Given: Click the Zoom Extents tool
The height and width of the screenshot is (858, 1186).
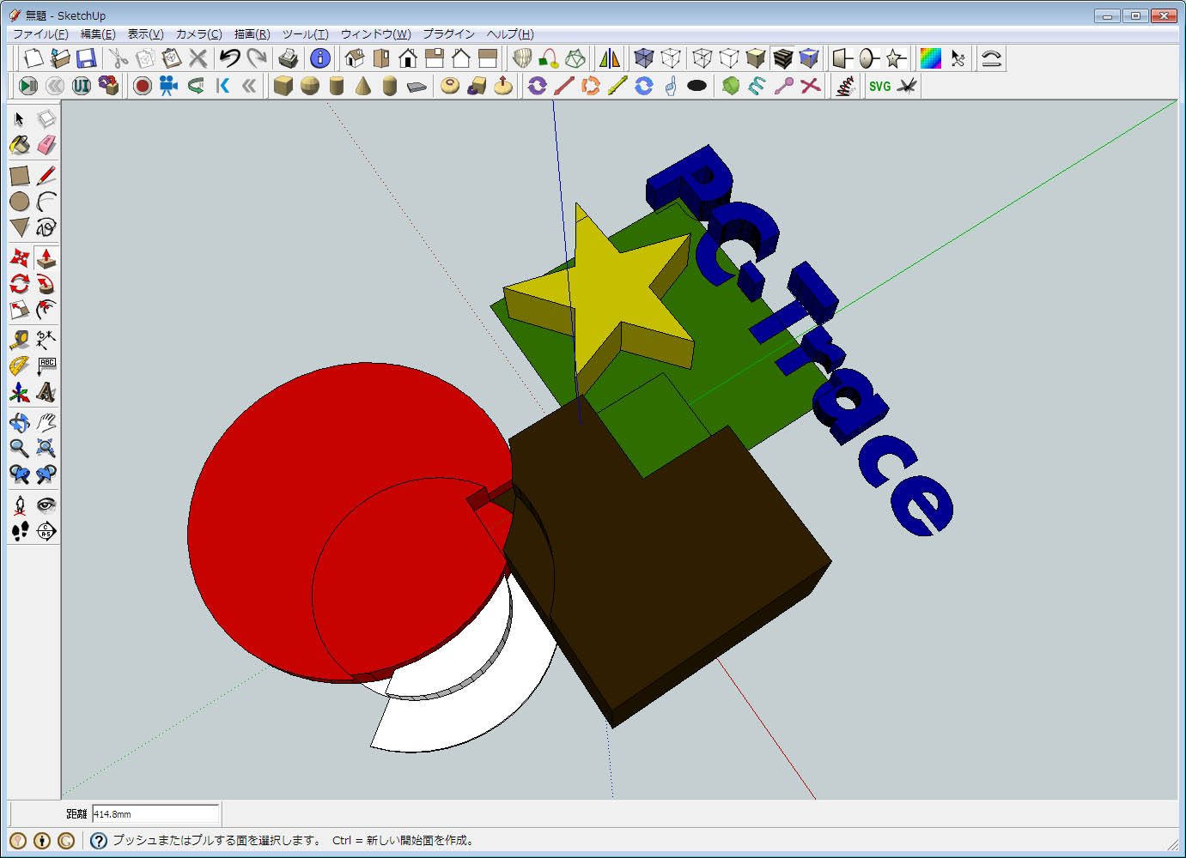Looking at the screenshot, I should tap(46, 448).
